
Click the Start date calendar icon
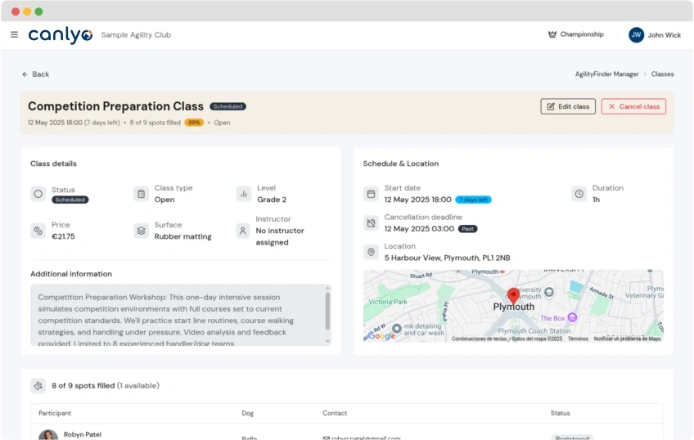[x=371, y=194]
